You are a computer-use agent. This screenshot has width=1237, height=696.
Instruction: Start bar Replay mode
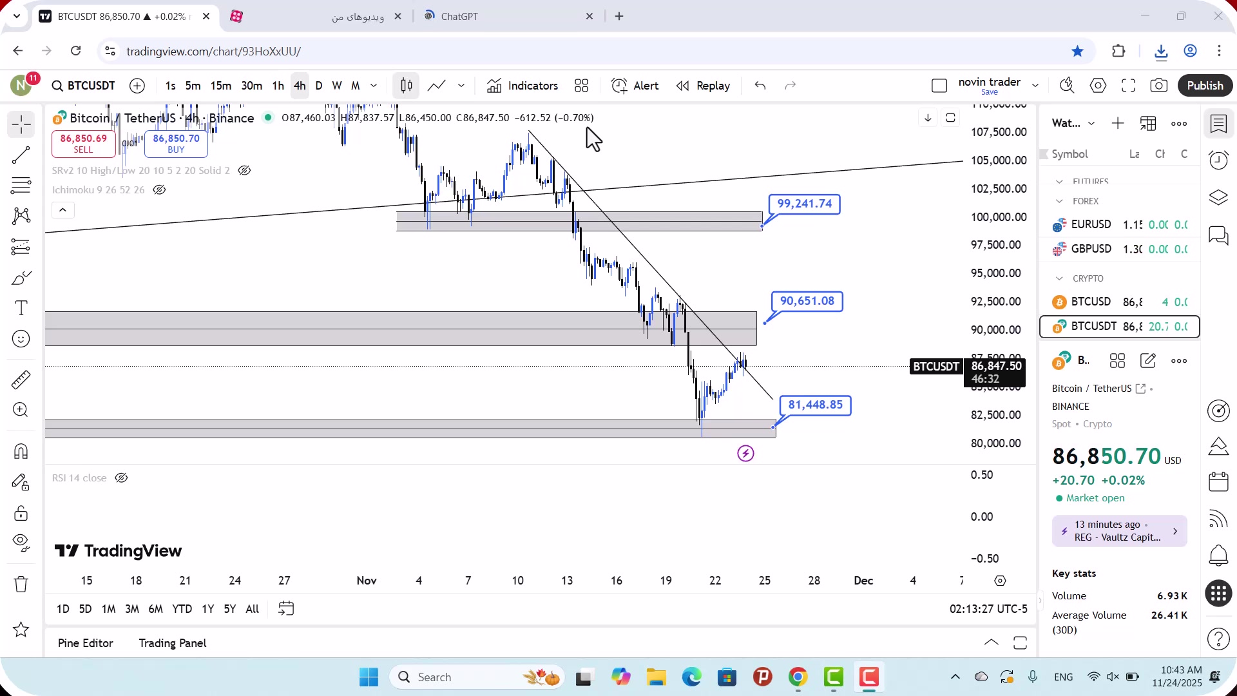click(x=703, y=86)
